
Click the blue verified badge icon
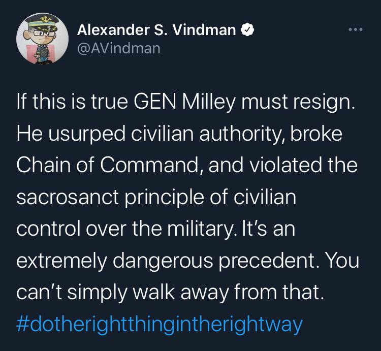pos(247,30)
